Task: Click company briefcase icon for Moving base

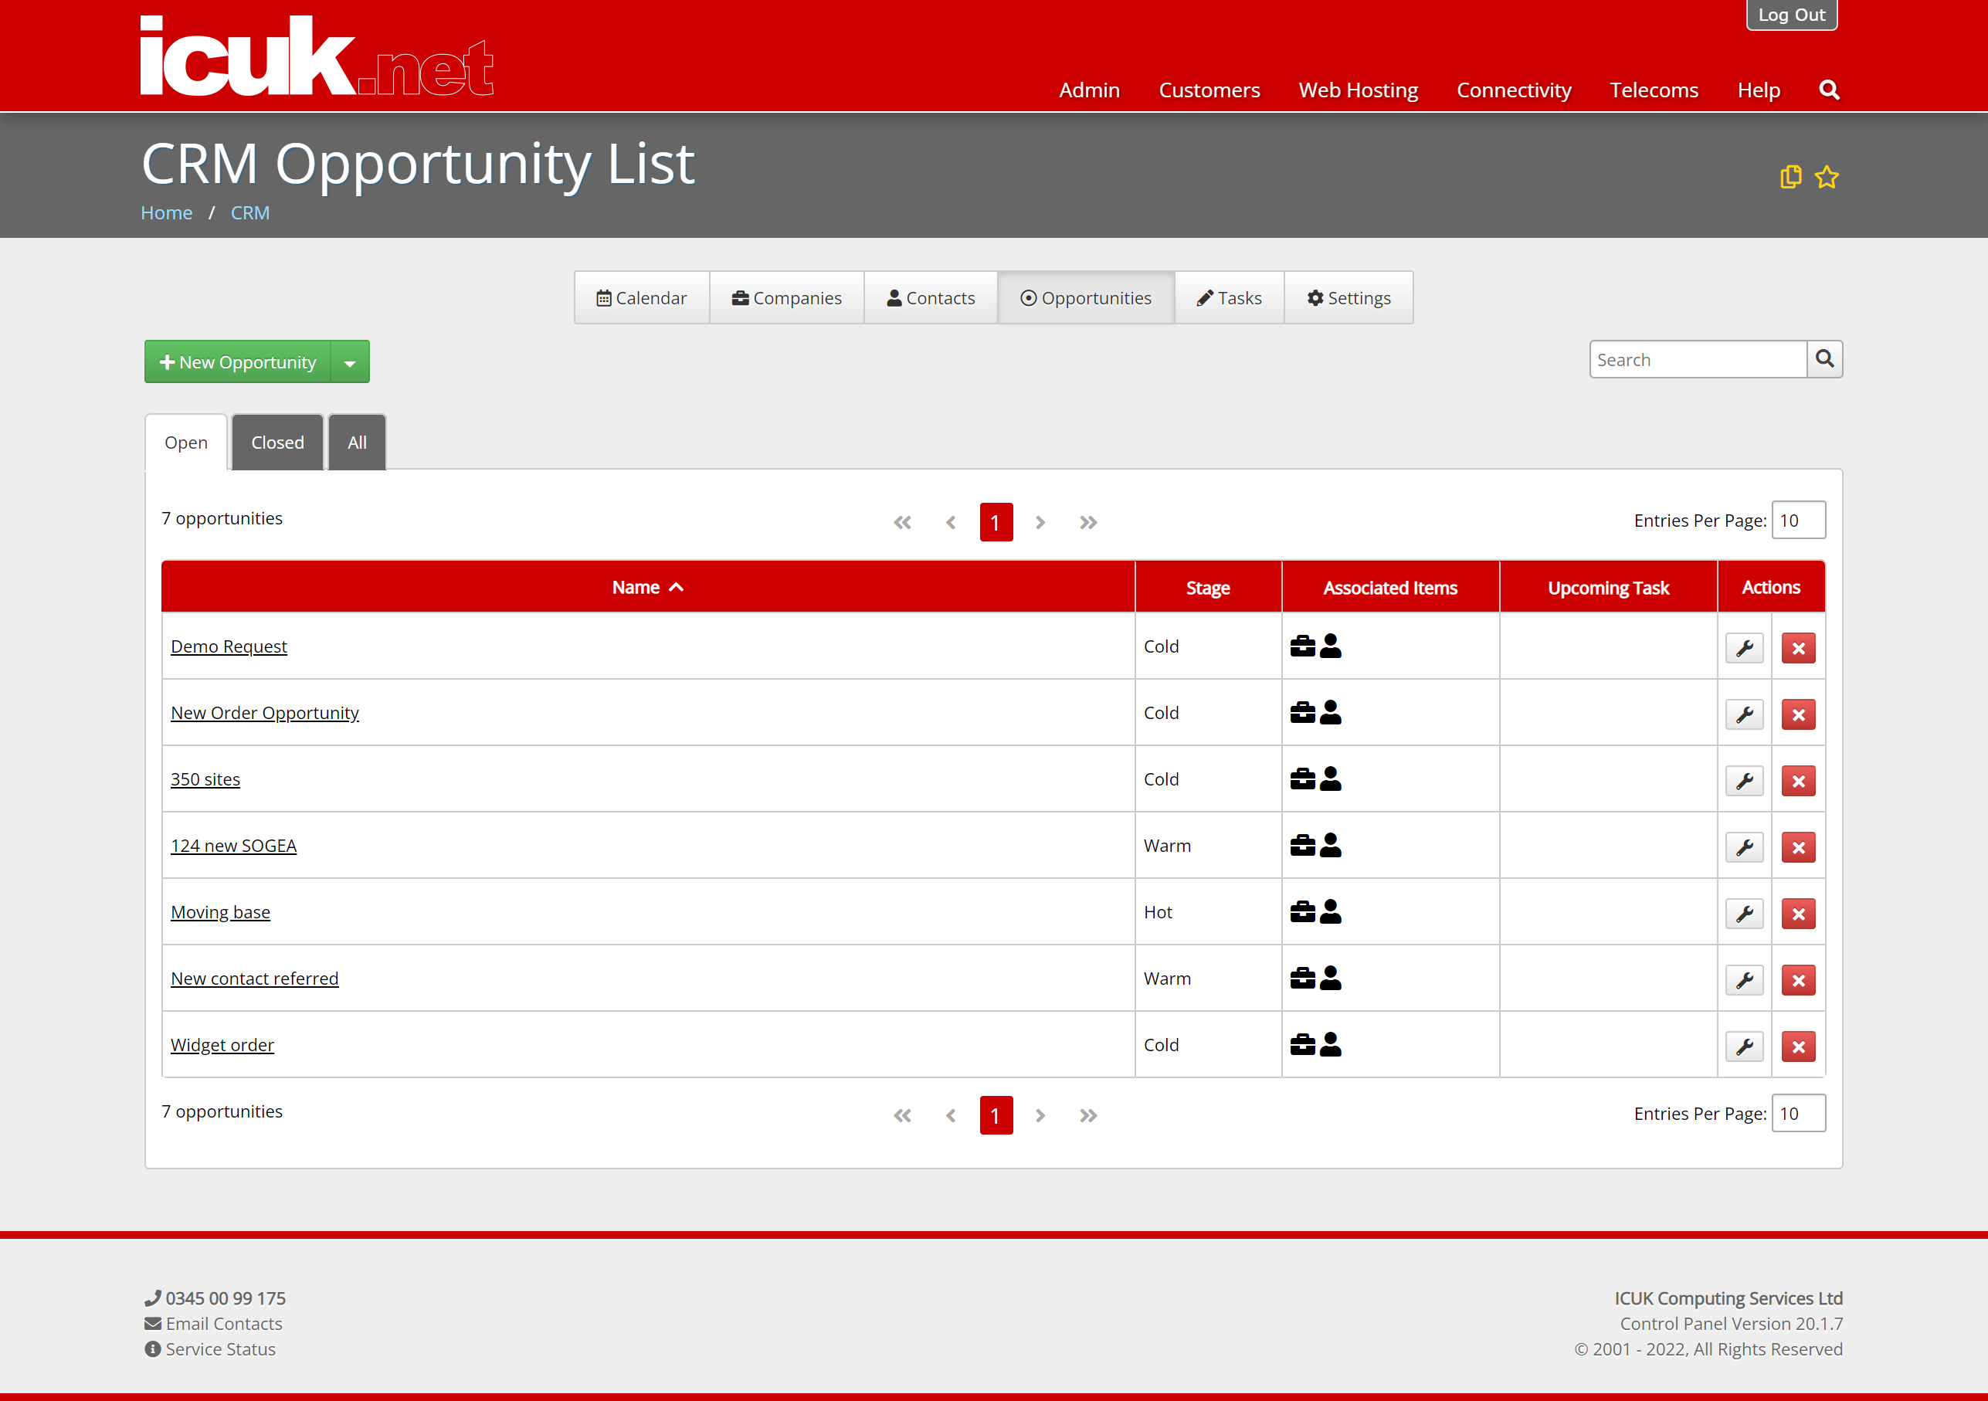Action: [x=1302, y=912]
